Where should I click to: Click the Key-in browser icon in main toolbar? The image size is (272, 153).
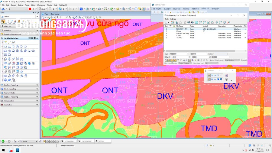point(144,9)
